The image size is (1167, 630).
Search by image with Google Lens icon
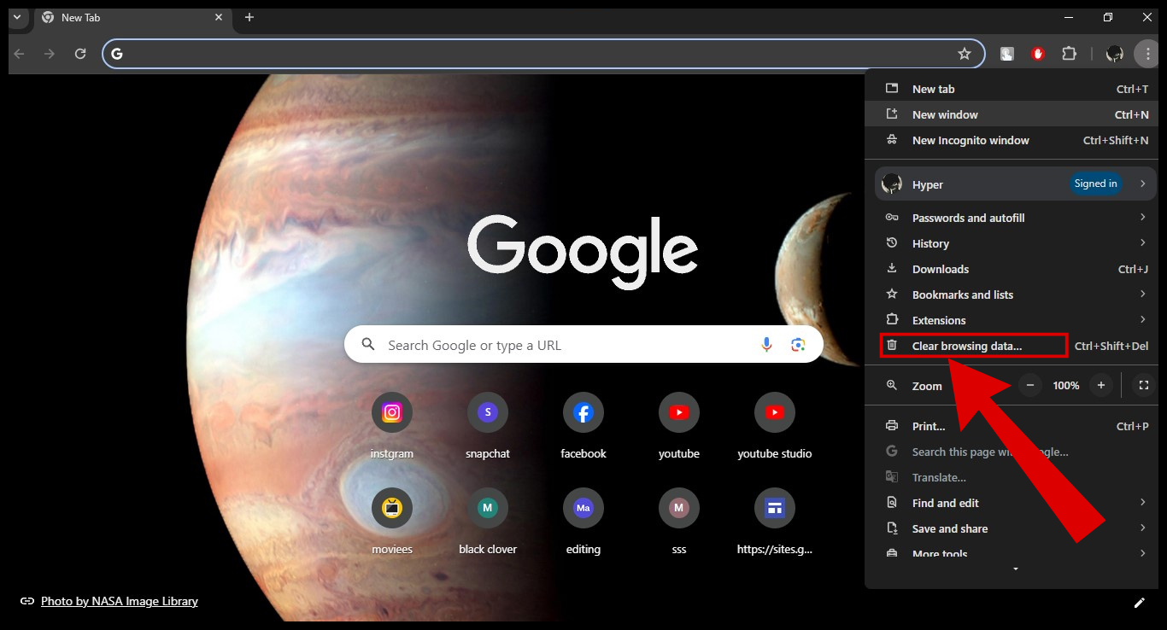point(798,345)
